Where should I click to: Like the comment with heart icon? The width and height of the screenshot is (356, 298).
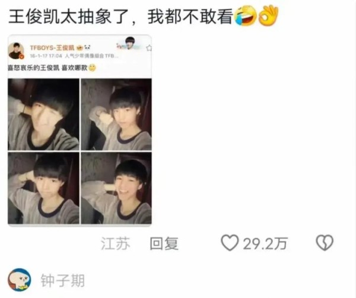[x=230, y=243]
